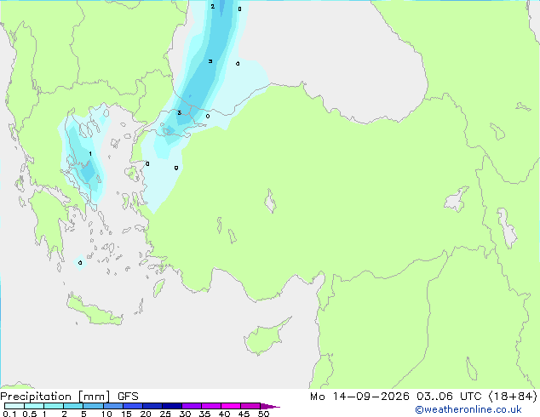Click the precipitation value 1 over Greece

(x=90, y=154)
